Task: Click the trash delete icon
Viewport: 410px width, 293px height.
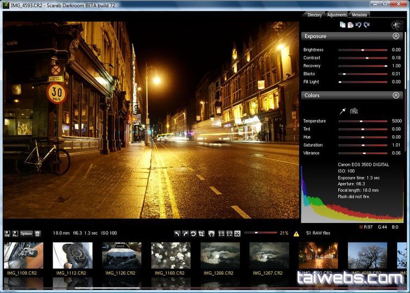Action: (x=37, y=233)
